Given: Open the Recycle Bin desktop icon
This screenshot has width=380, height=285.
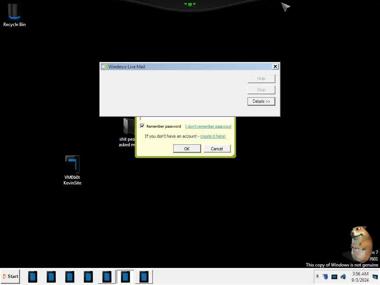Looking at the screenshot, I should click(x=14, y=14).
